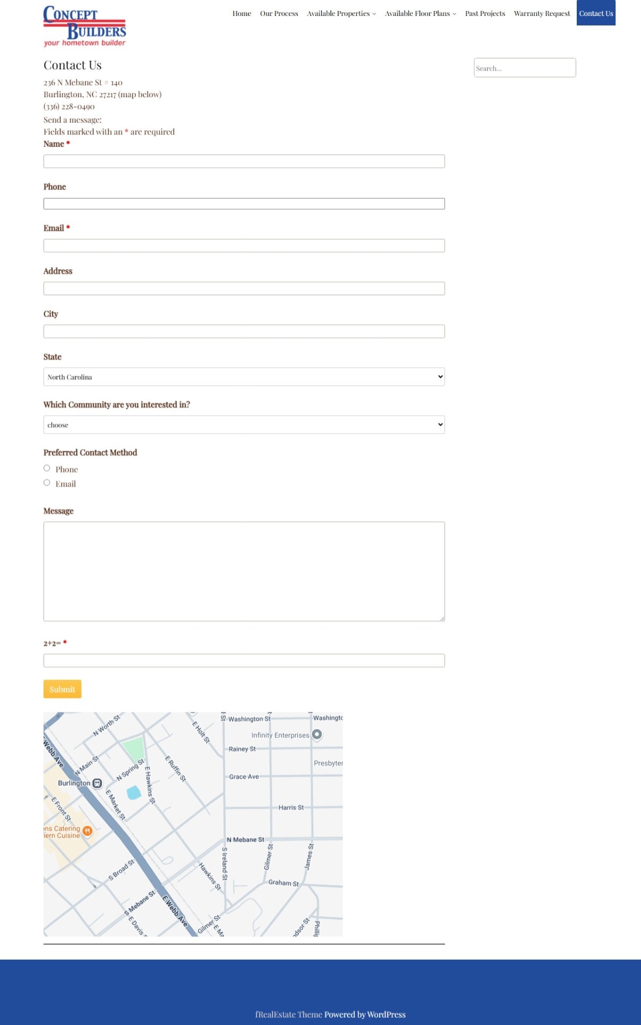Go to the Home page
Screen dimensions: 641x1025
tap(242, 14)
